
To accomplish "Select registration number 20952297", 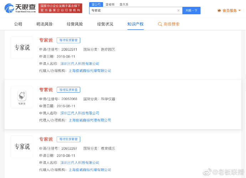I will coord(69,149).
